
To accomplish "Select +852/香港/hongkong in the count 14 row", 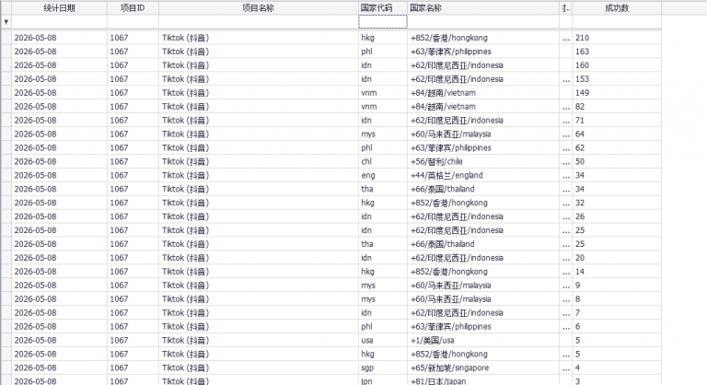I will point(483,272).
